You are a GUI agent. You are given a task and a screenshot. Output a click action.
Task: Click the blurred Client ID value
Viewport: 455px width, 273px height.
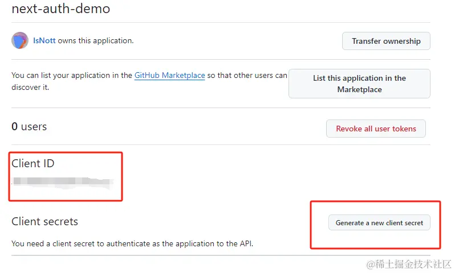63,183
